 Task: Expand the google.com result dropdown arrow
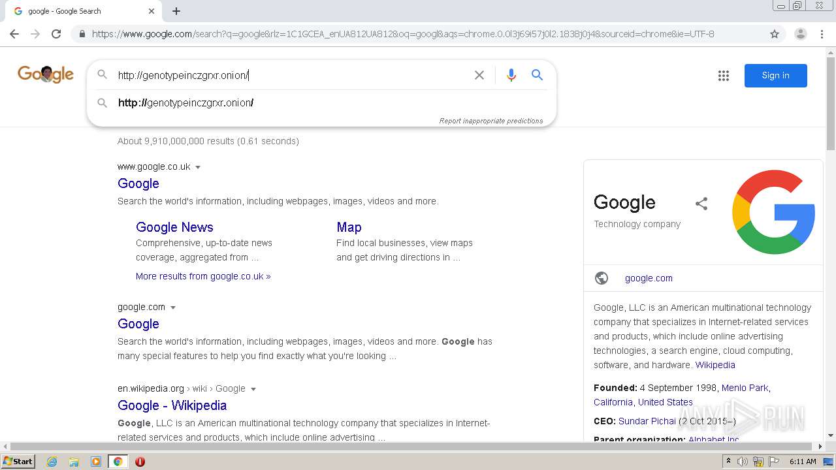point(173,307)
